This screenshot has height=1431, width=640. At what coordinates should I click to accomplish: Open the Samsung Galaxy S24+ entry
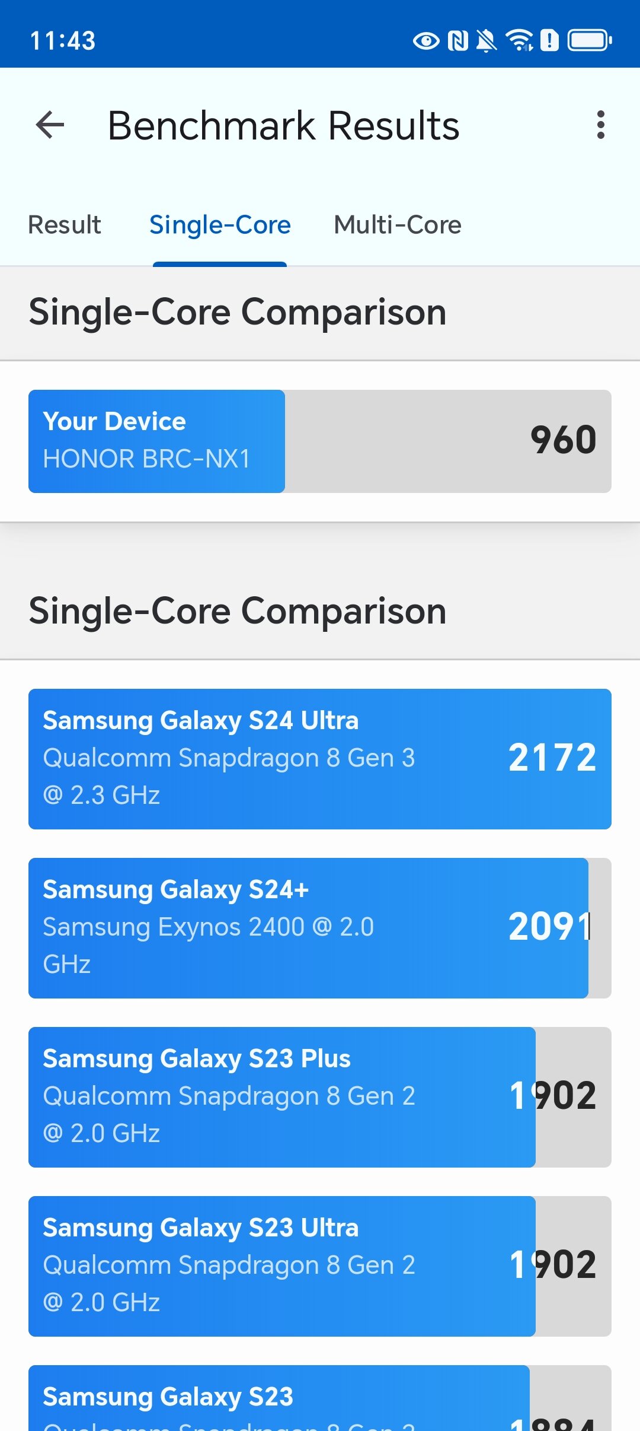(320, 928)
